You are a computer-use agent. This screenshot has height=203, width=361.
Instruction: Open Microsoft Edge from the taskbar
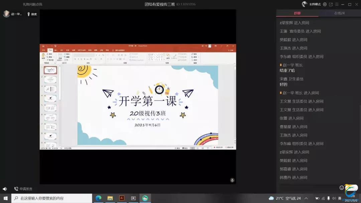pyautogui.click(x=98, y=198)
